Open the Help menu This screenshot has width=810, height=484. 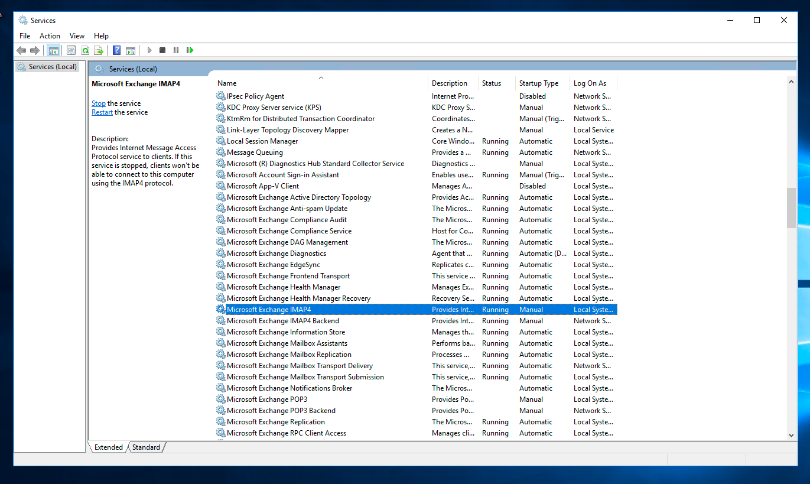101,36
